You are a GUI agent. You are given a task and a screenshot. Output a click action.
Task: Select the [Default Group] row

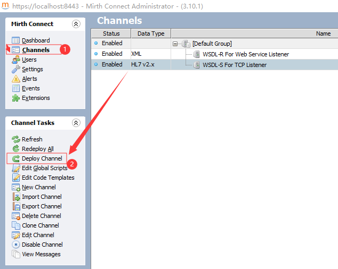(x=215, y=44)
